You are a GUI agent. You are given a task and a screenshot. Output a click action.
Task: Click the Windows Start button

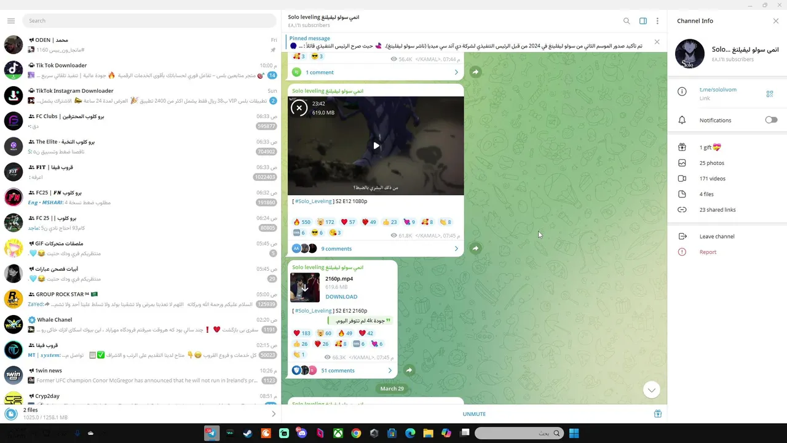tap(574, 433)
